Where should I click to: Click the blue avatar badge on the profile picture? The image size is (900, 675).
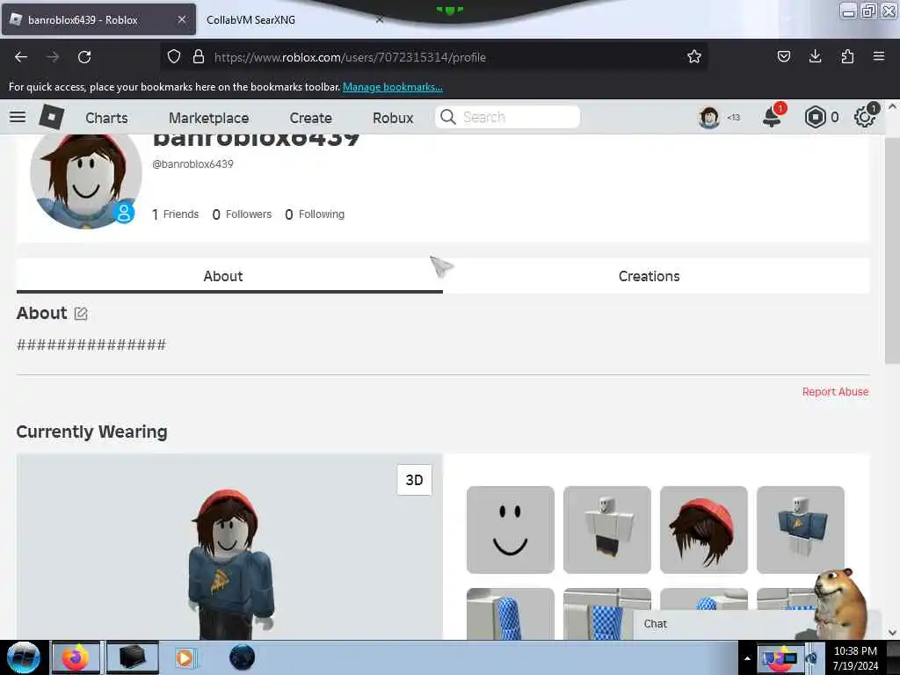pyautogui.click(x=123, y=213)
